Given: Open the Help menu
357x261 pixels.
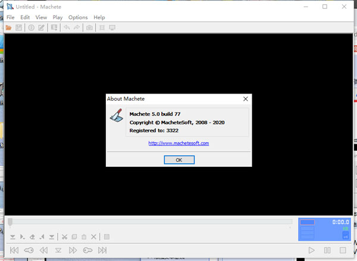Looking at the screenshot, I should [x=99, y=17].
